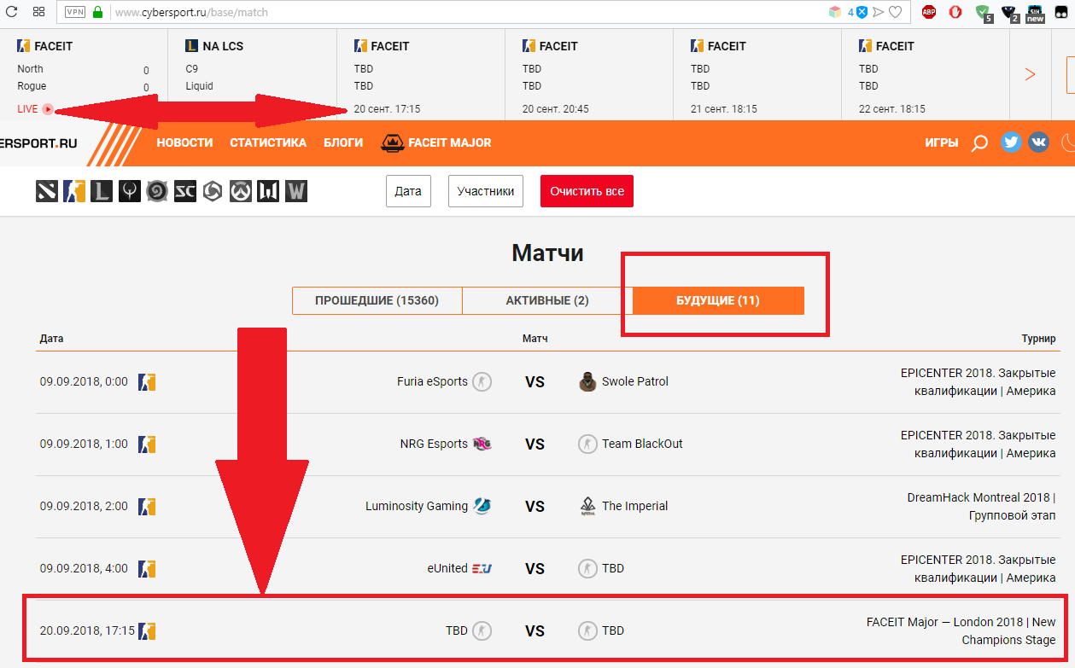Open FACEIT Major London 2018 tournament link
The image size is (1075, 668).
pos(961,631)
